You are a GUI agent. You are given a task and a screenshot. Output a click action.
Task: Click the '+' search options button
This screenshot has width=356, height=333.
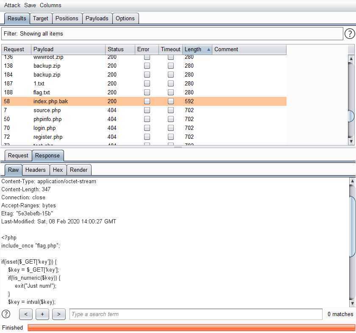tap(42, 314)
